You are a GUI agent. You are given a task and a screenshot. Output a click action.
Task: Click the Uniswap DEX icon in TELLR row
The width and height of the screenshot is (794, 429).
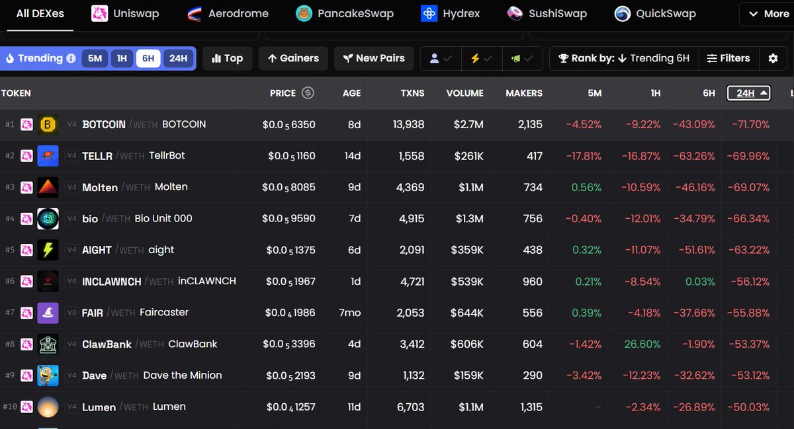pyautogui.click(x=26, y=156)
